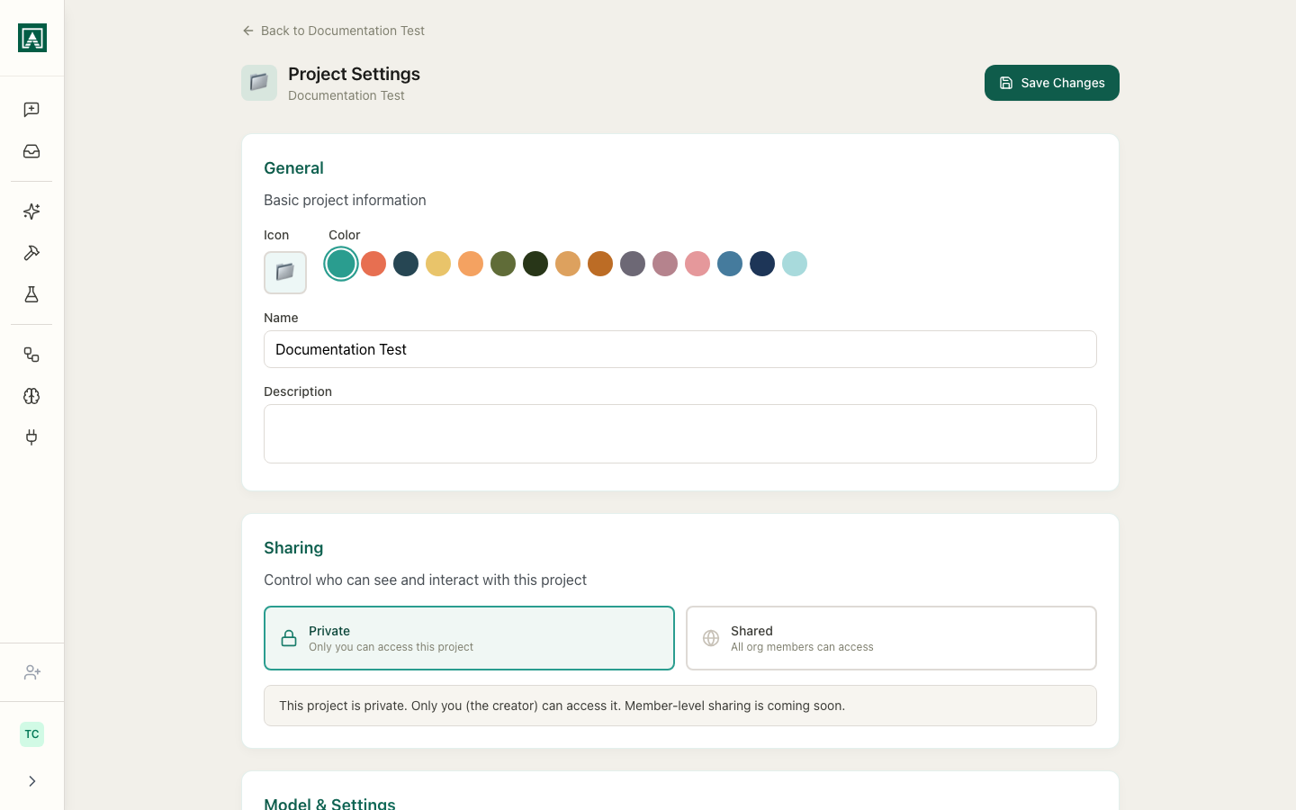Expand the collapsed sidebar with the chevron
The image size is (1296, 810).
point(31,781)
